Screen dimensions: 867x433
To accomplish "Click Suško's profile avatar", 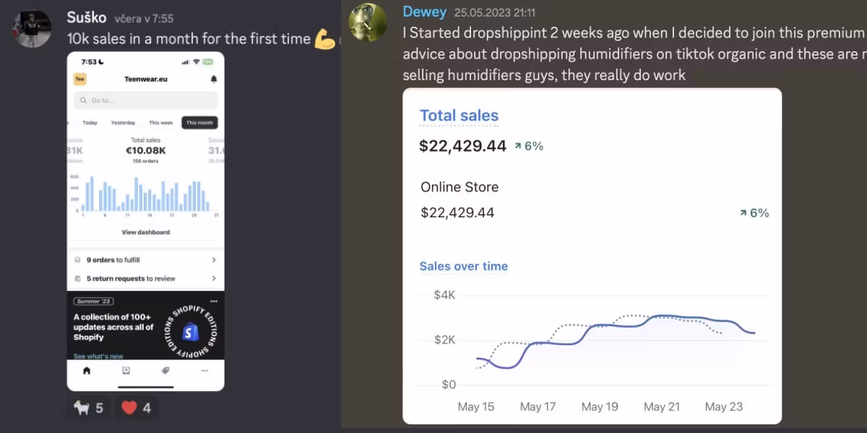I will point(33,29).
